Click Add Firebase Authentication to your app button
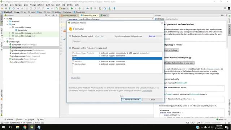The image size is (231, 130). (x=179, y=63)
